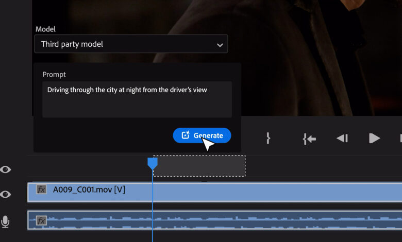Click the sparkle icon inside Generate button

coord(186,135)
